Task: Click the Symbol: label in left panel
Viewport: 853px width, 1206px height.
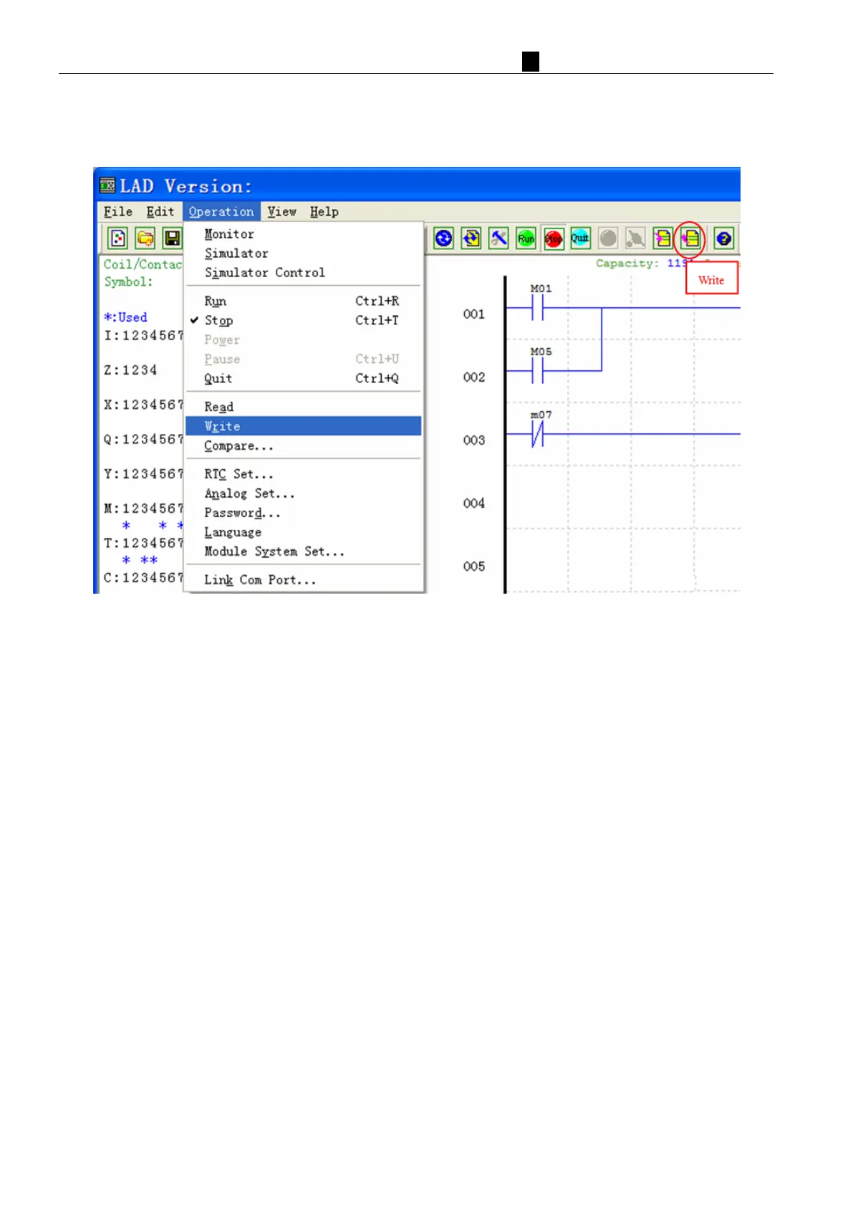Action: pos(129,281)
